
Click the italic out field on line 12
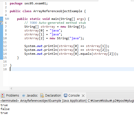coord(40,46)
